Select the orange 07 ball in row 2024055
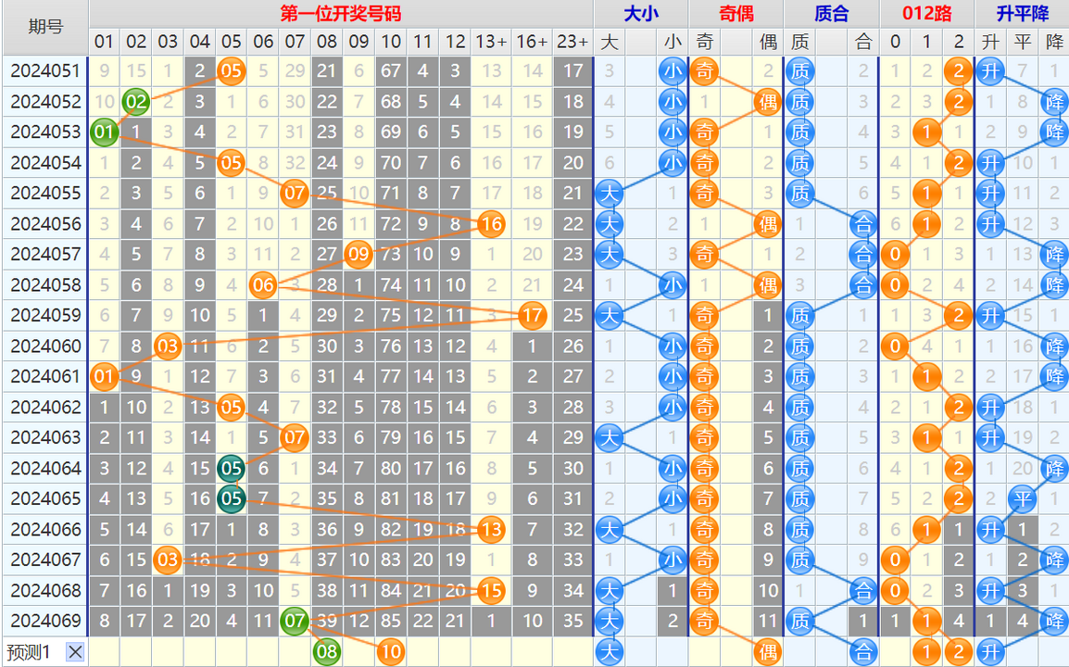This screenshot has width=1069, height=667. pos(295,193)
